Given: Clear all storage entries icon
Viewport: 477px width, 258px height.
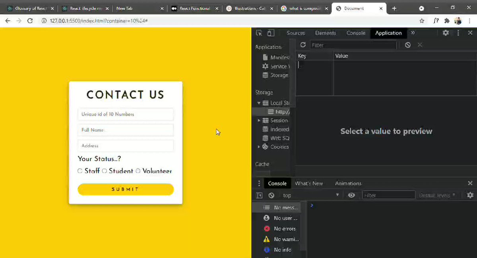Looking at the screenshot, I should pyautogui.click(x=408, y=45).
